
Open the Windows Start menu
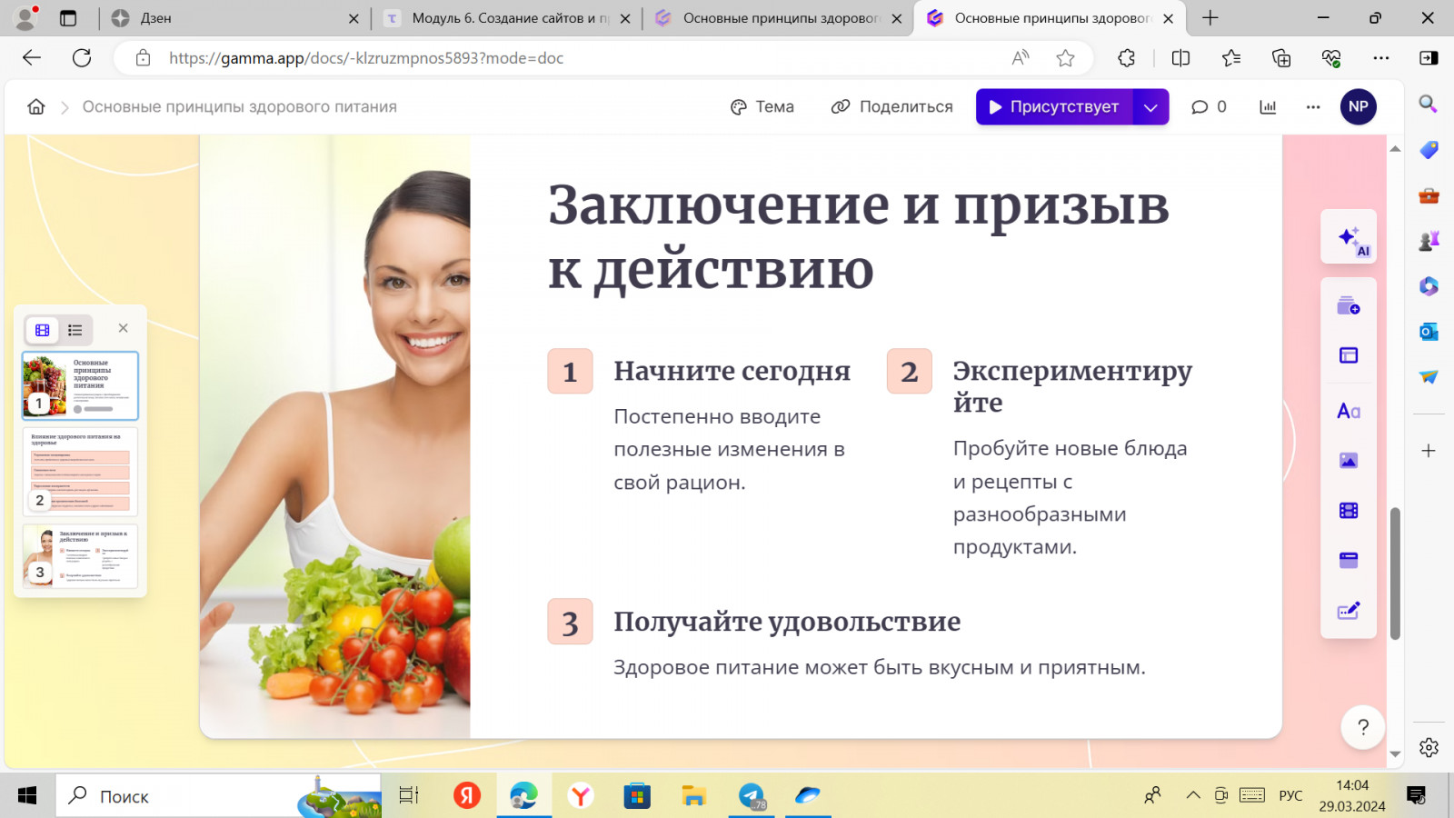(x=27, y=796)
